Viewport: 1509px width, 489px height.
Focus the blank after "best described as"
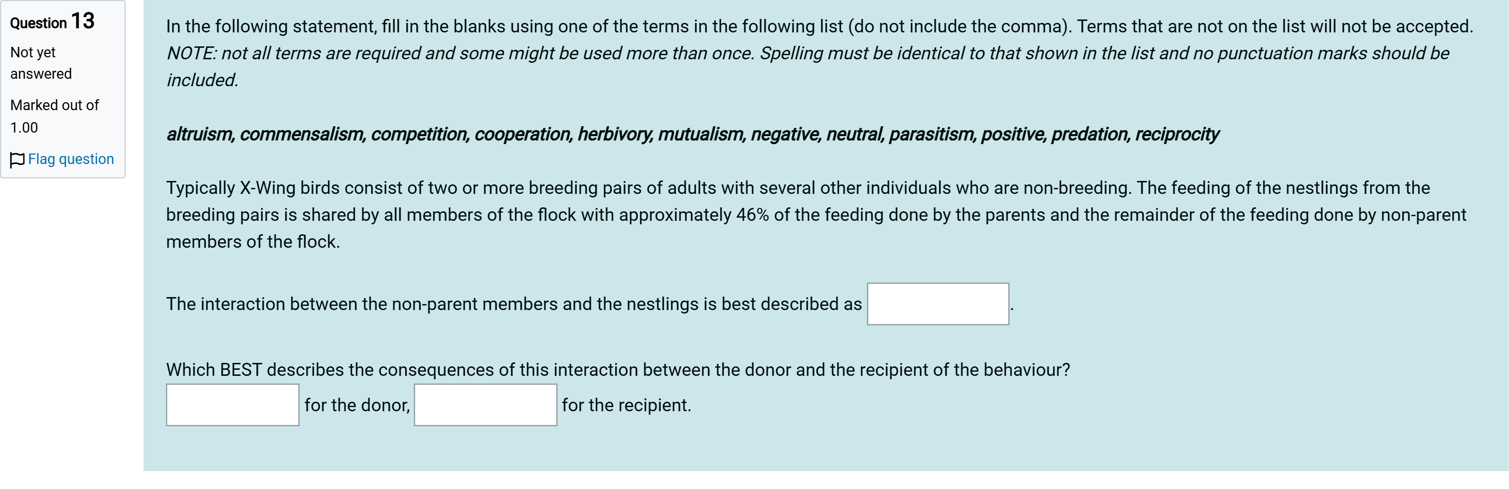(937, 304)
